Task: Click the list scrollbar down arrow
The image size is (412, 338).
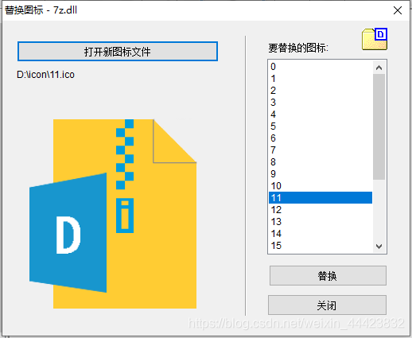Action: pyautogui.click(x=379, y=247)
